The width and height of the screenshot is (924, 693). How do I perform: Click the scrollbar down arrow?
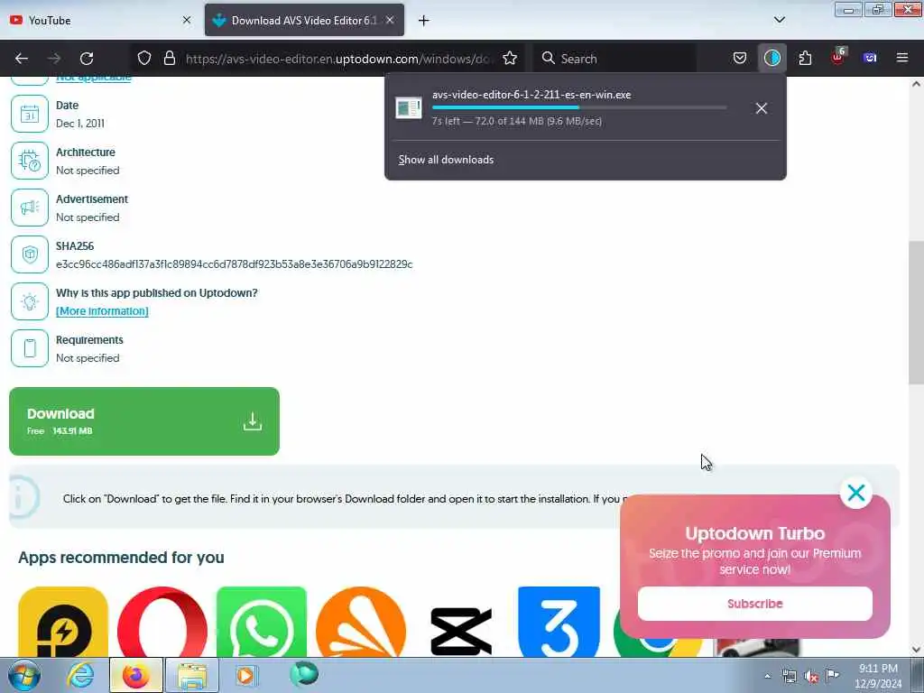916,650
